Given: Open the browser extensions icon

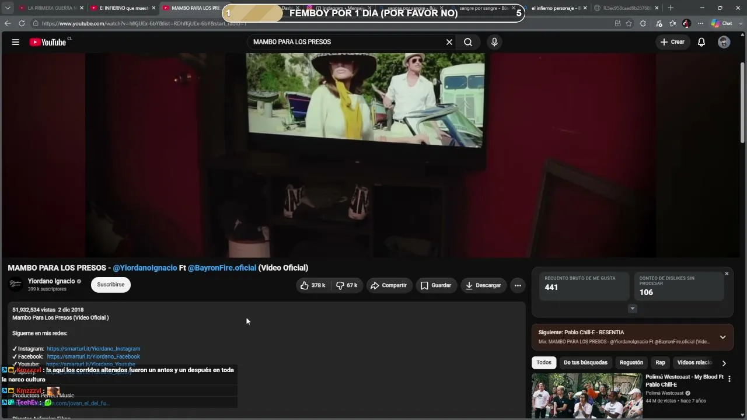Looking at the screenshot, I should tap(643, 23).
